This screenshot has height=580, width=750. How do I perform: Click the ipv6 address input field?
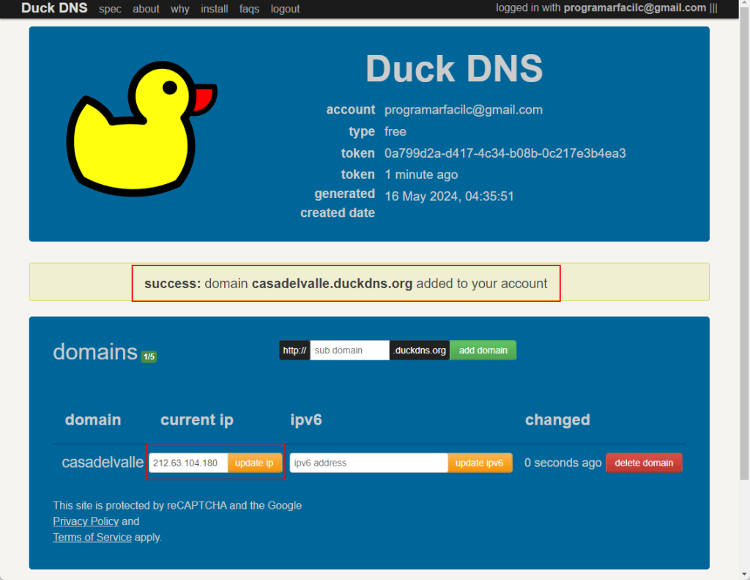point(368,463)
